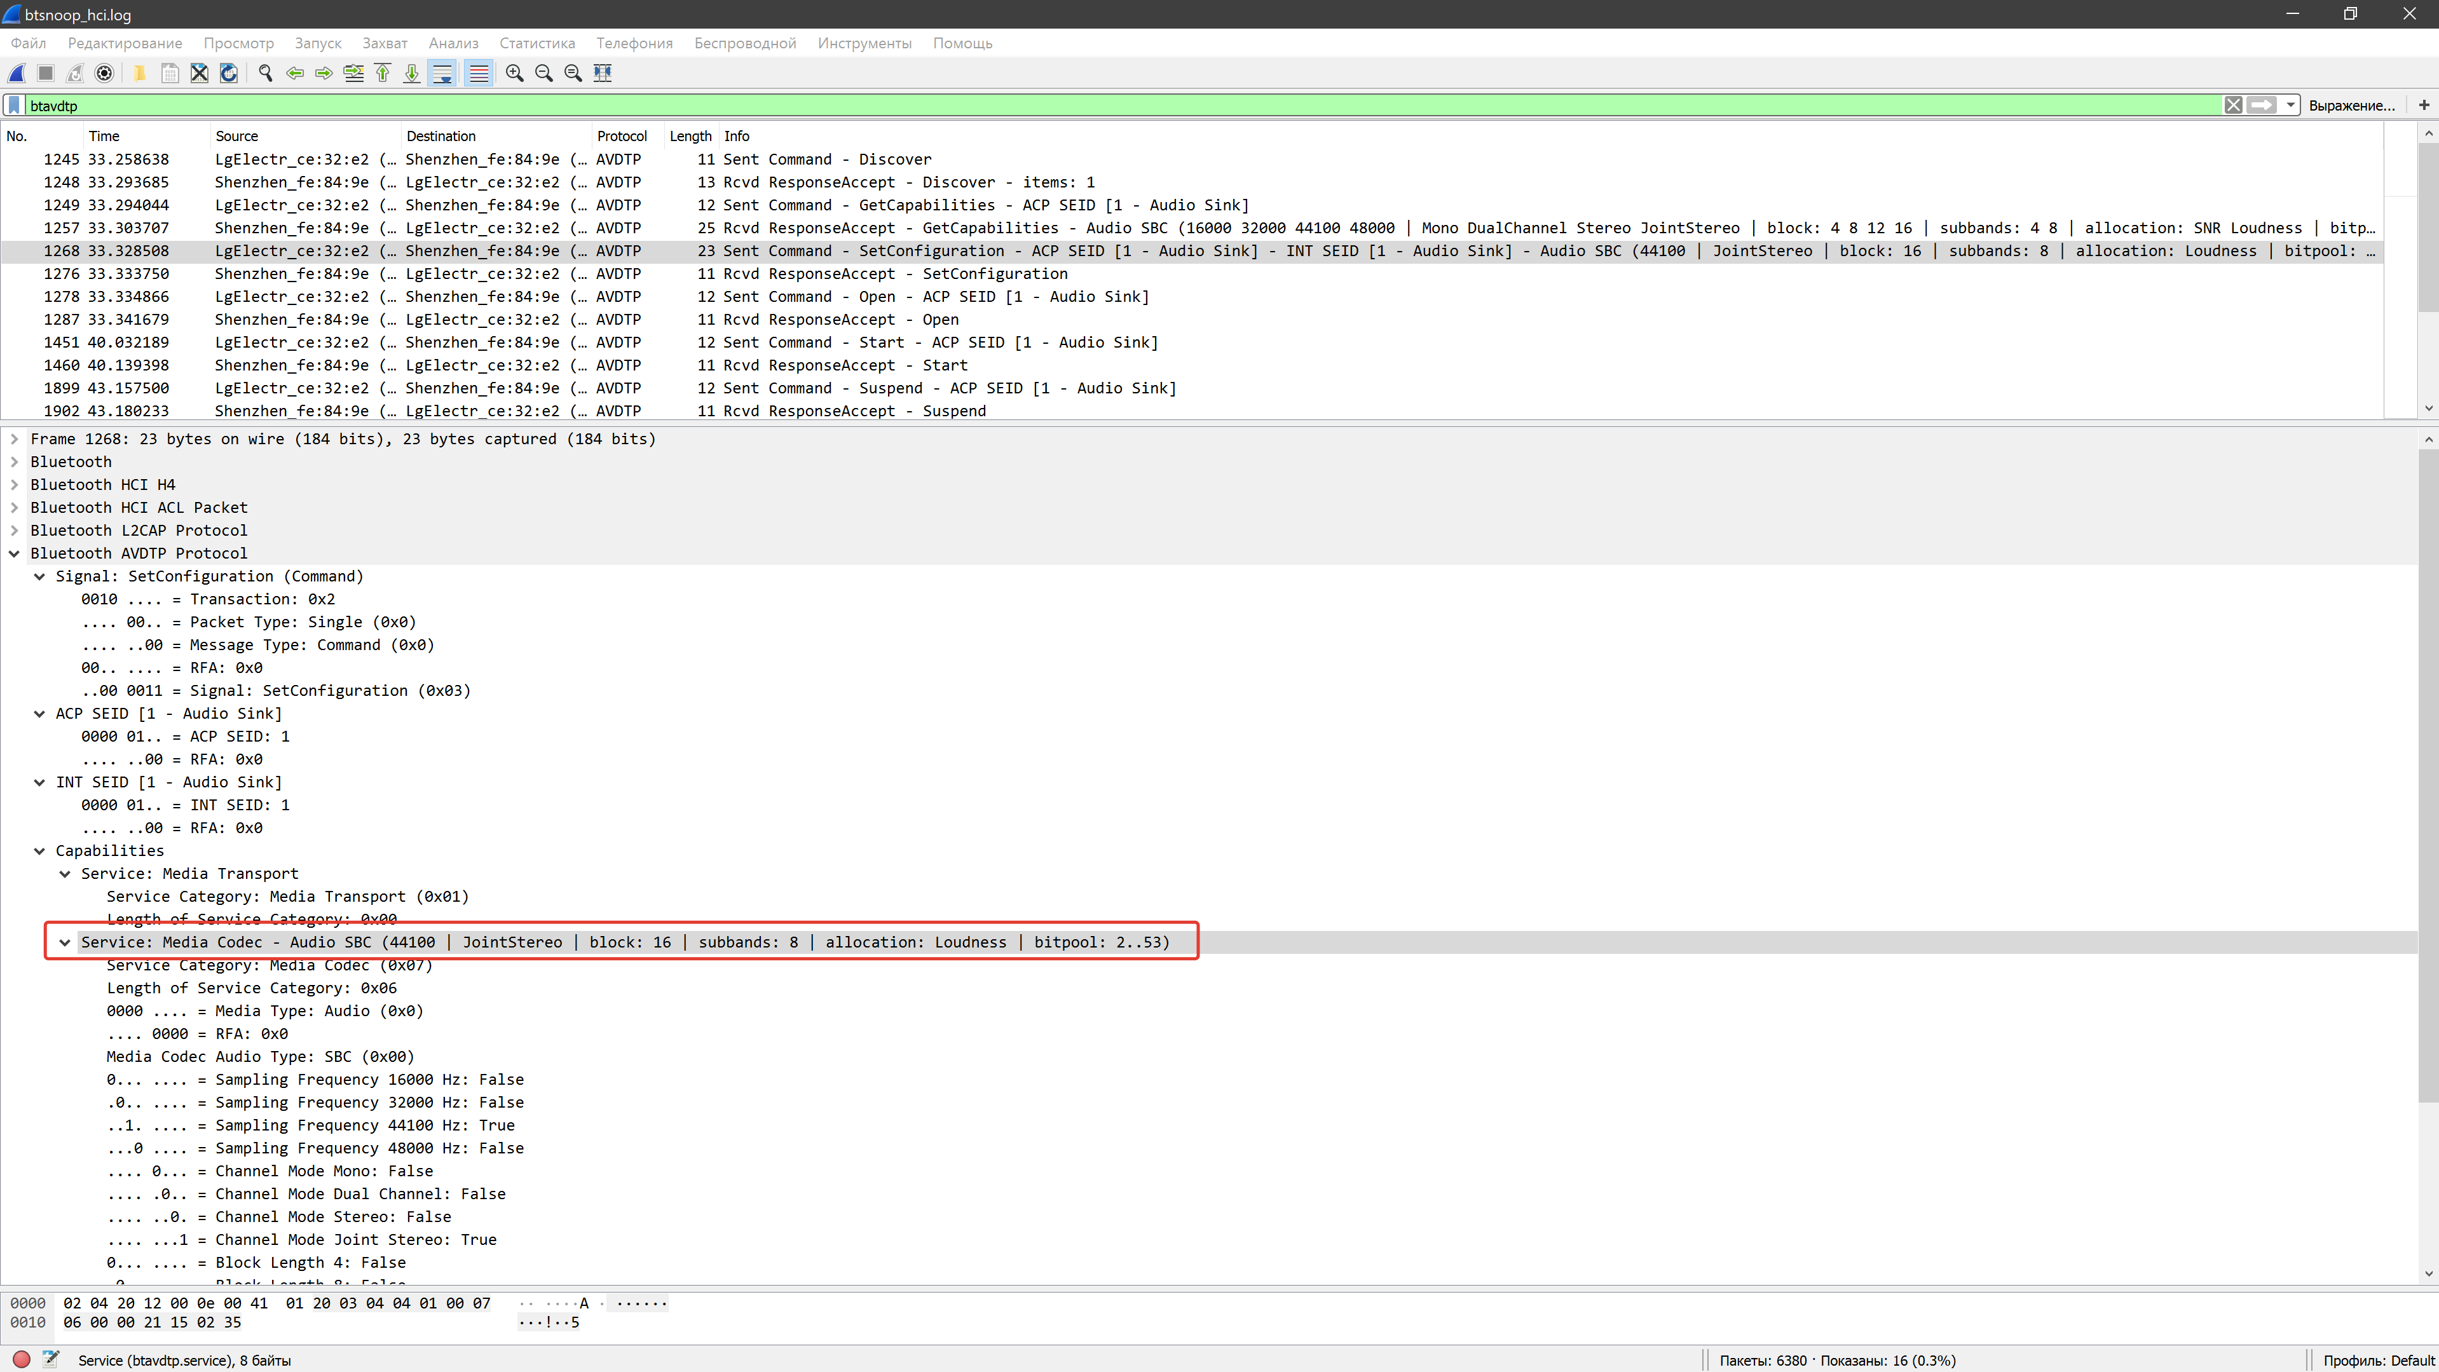The image size is (2439, 1372).
Task: Click the Close capture file icon
Action: (199, 73)
